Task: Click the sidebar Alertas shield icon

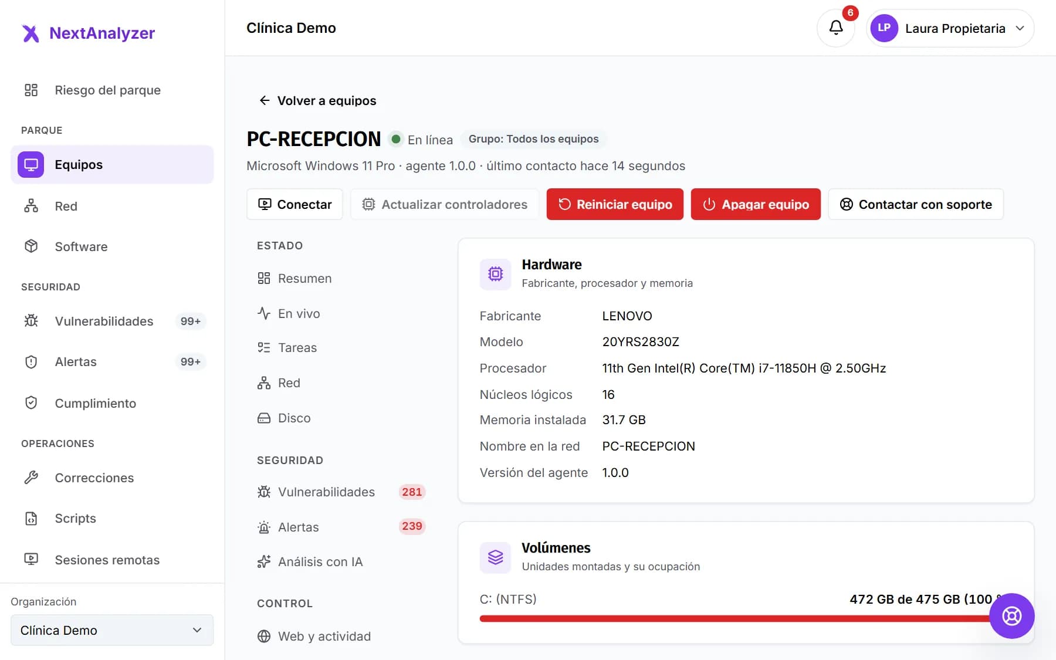Action: [31, 361]
